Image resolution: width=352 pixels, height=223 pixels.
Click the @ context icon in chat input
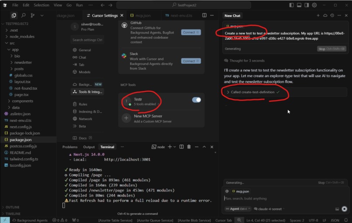227,192
